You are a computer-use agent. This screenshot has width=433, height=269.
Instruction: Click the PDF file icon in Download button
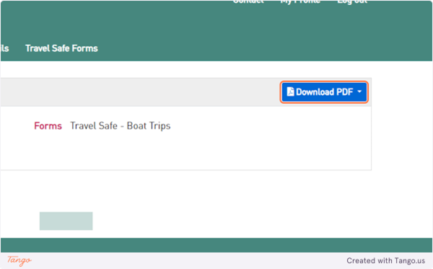[290, 92]
